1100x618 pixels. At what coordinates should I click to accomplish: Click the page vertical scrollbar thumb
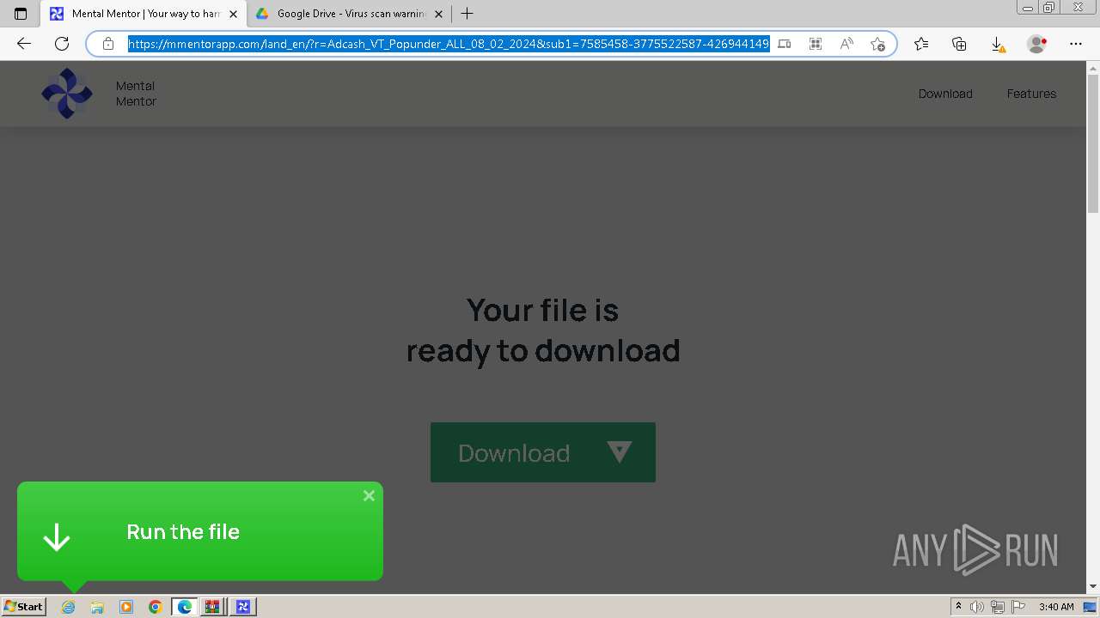click(1093, 143)
